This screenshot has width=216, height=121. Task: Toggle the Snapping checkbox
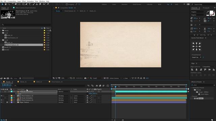[67, 4]
